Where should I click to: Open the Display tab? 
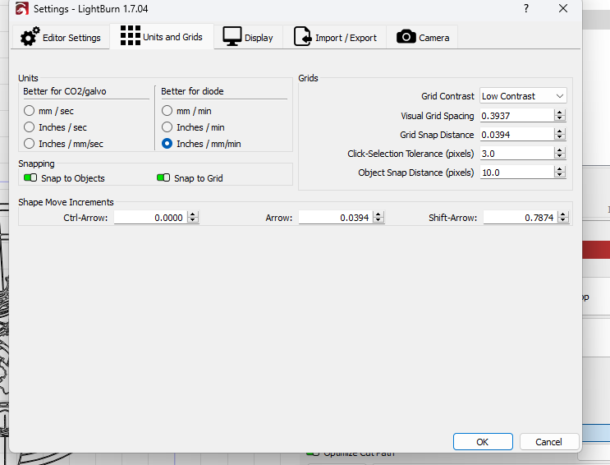248,38
